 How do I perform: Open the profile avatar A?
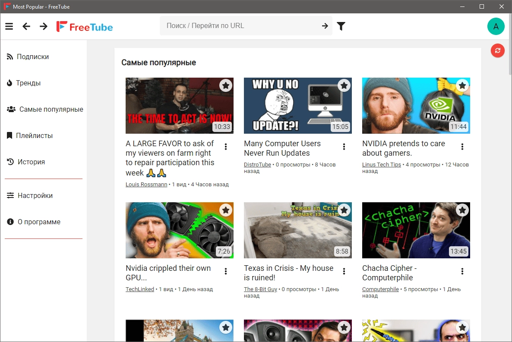pyautogui.click(x=496, y=26)
